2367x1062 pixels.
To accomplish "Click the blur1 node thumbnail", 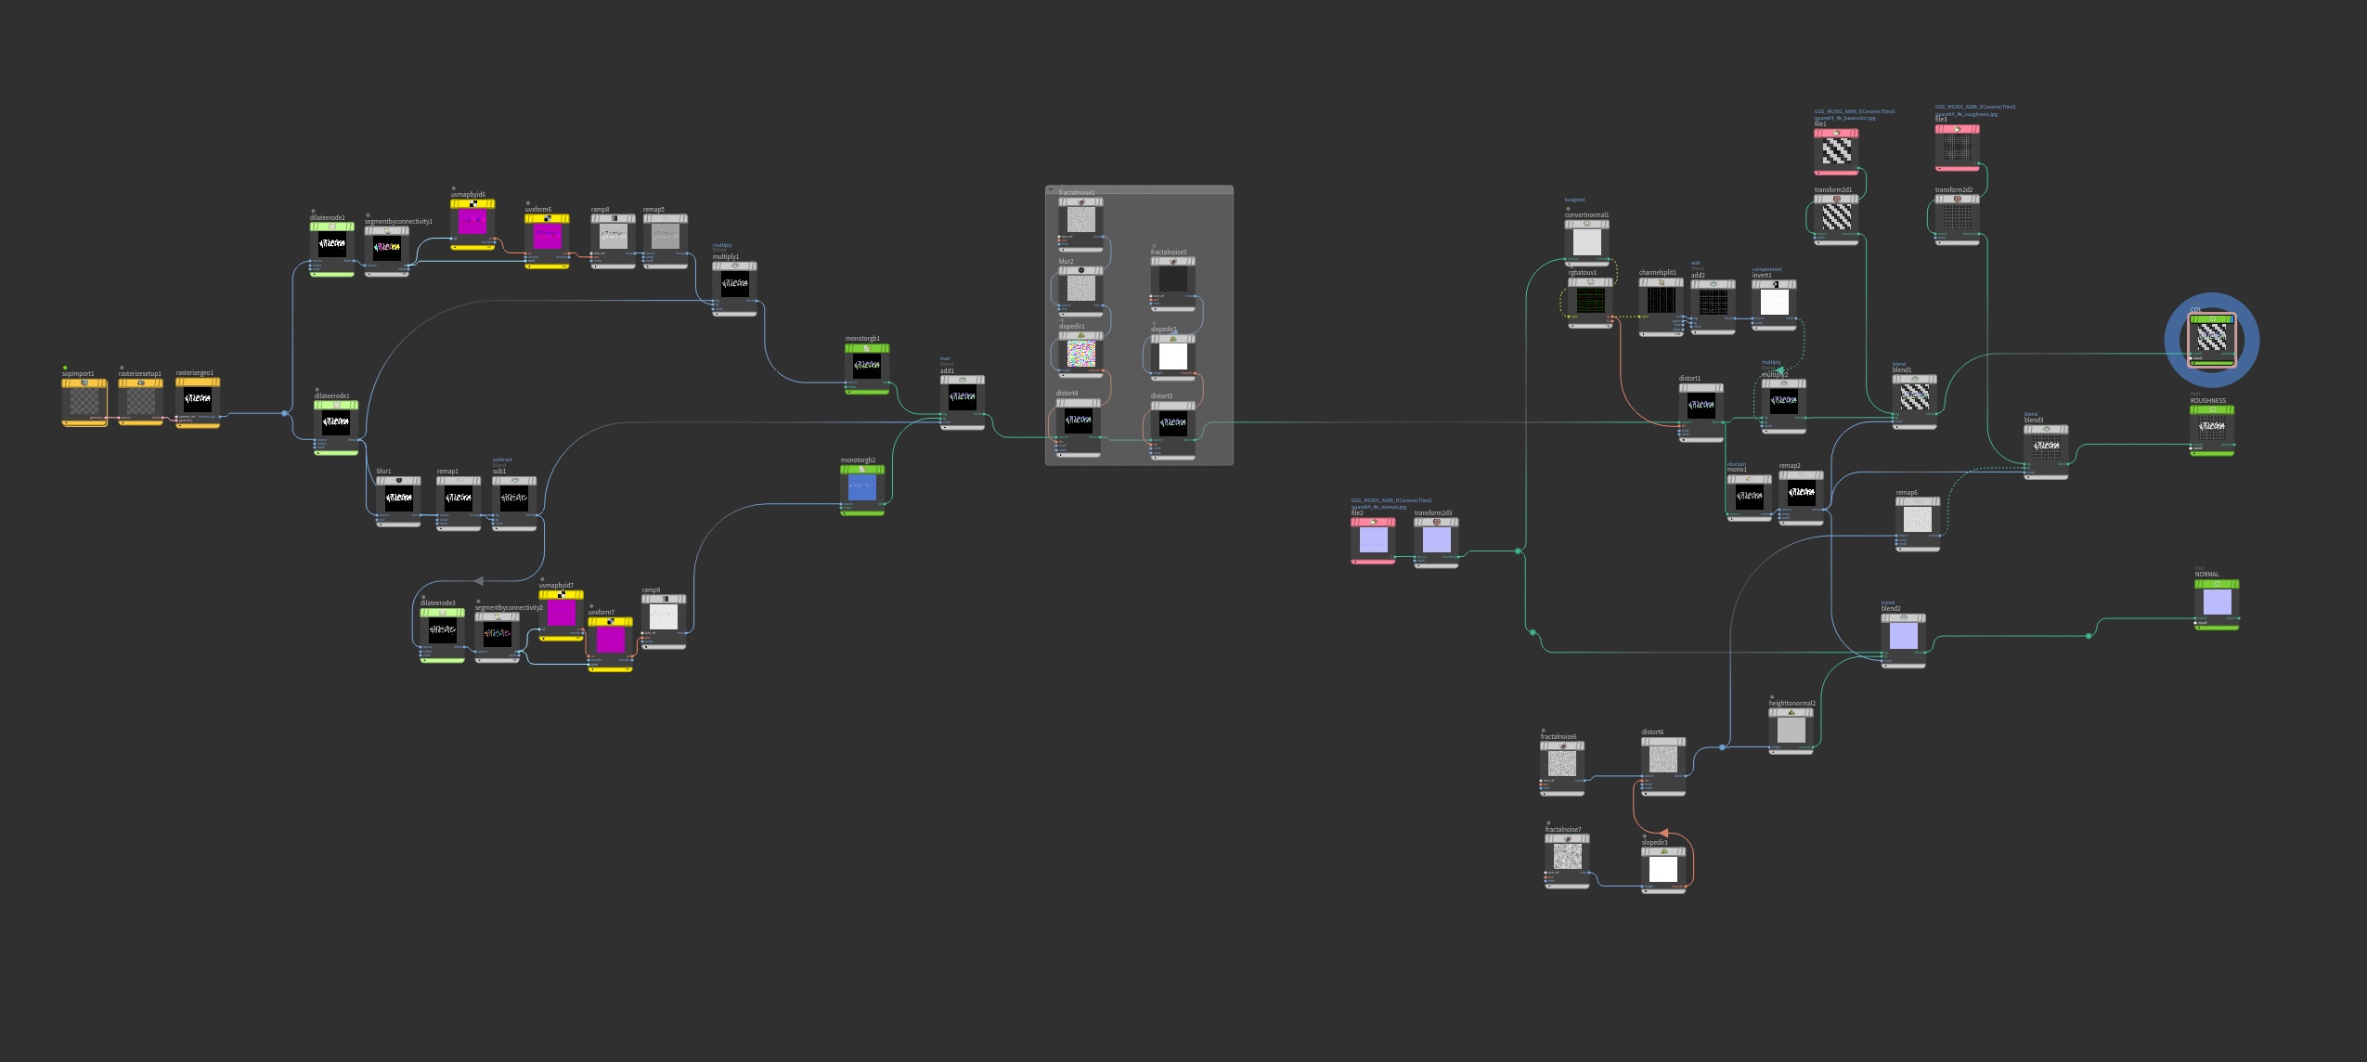I will pyautogui.click(x=399, y=499).
